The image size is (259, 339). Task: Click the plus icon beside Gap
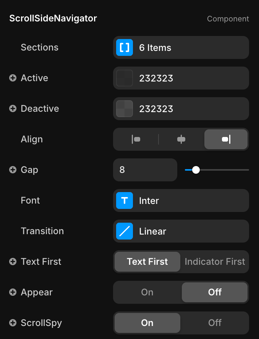pyautogui.click(x=13, y=170)
